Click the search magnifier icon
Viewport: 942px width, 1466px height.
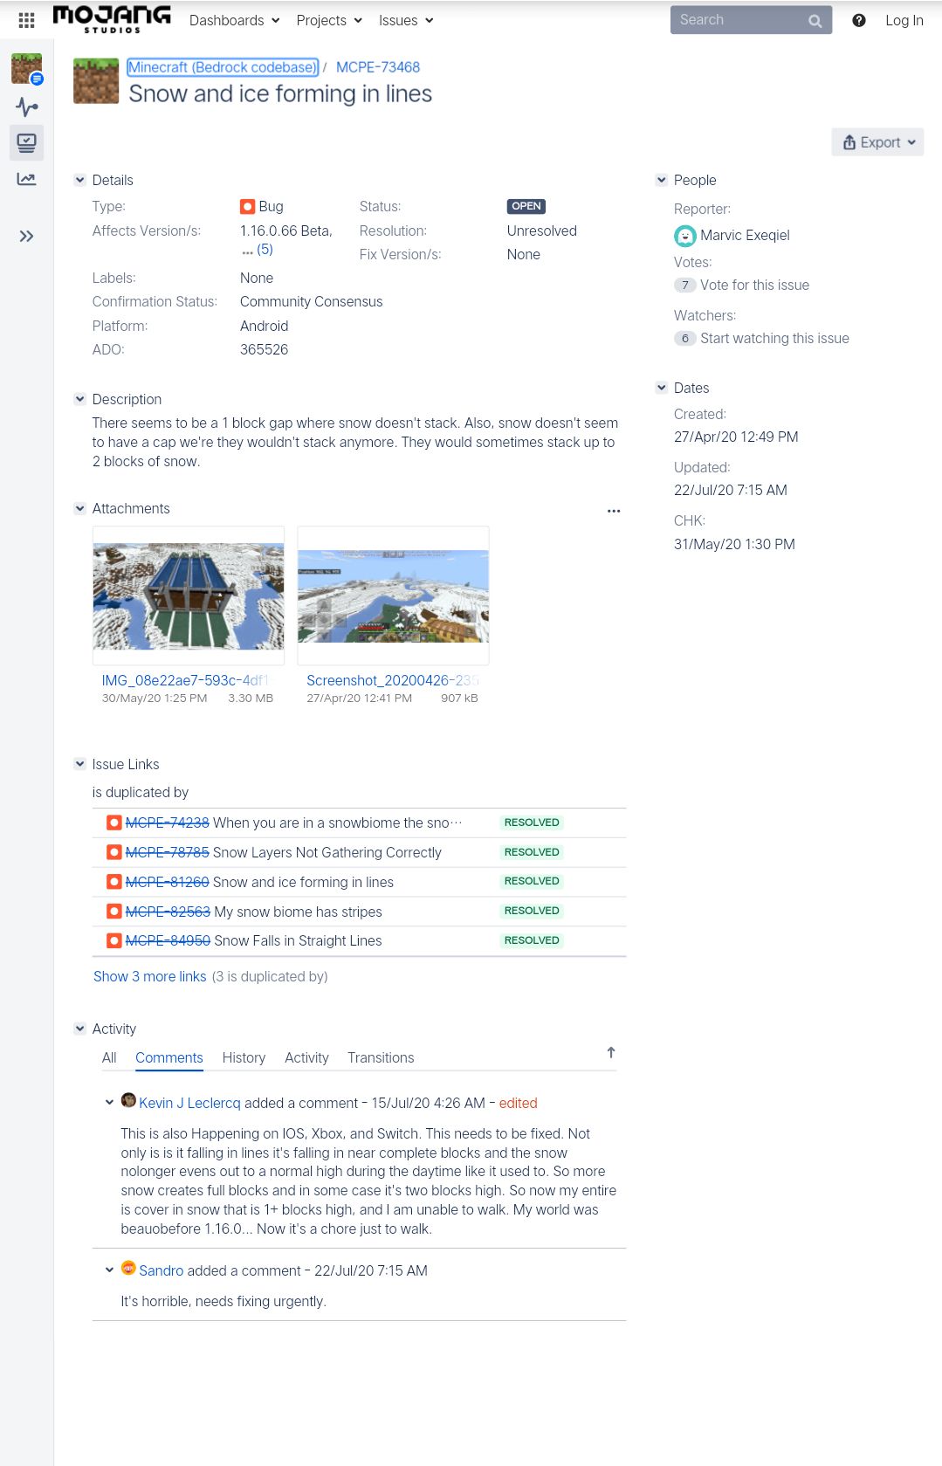coord(815,20)
